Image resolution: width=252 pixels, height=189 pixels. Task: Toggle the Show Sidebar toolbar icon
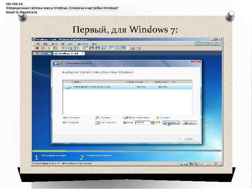coord(86,48)
